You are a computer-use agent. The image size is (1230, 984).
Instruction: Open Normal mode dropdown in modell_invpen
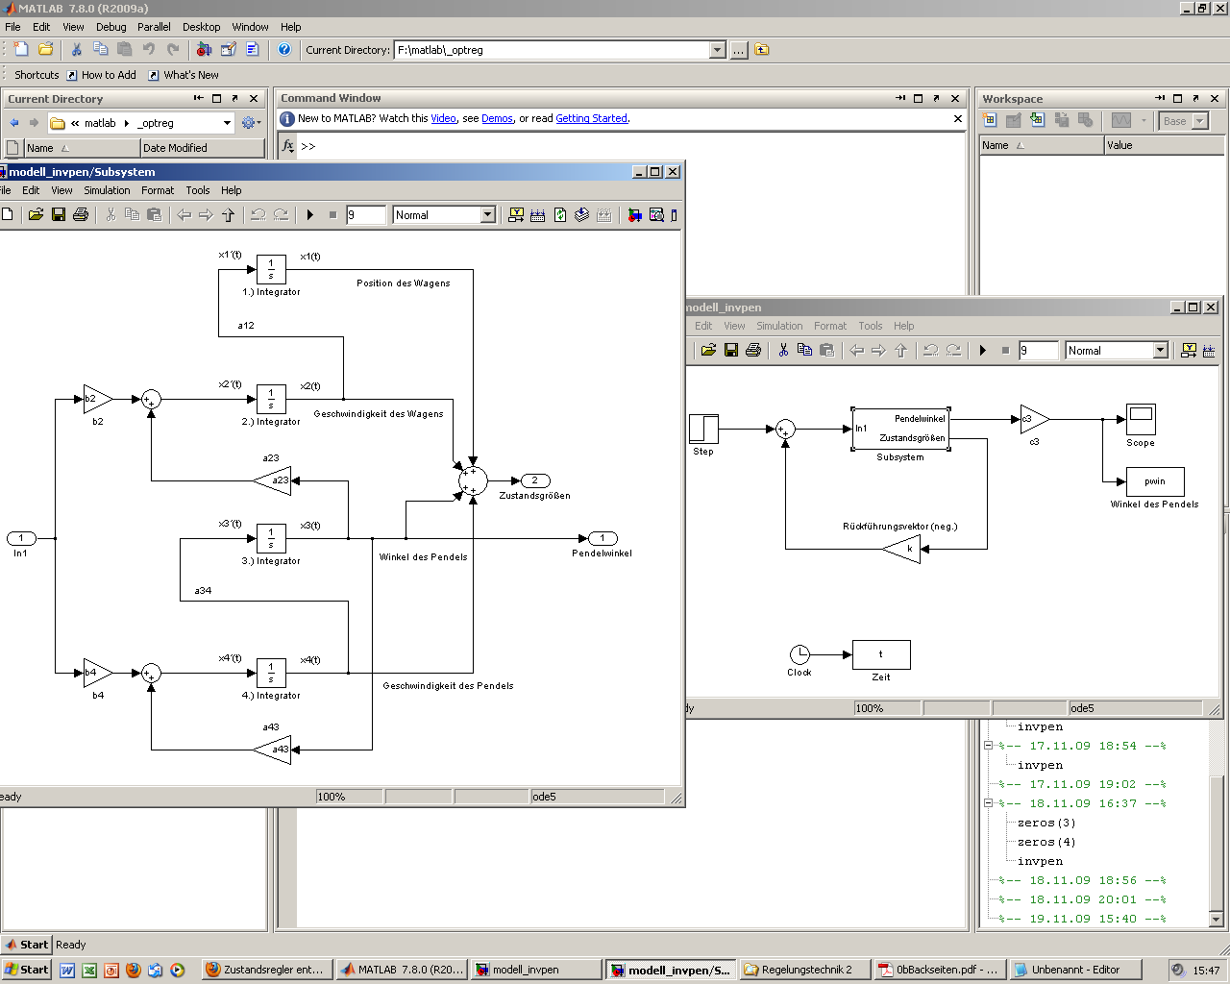[x=1160, y=350]
